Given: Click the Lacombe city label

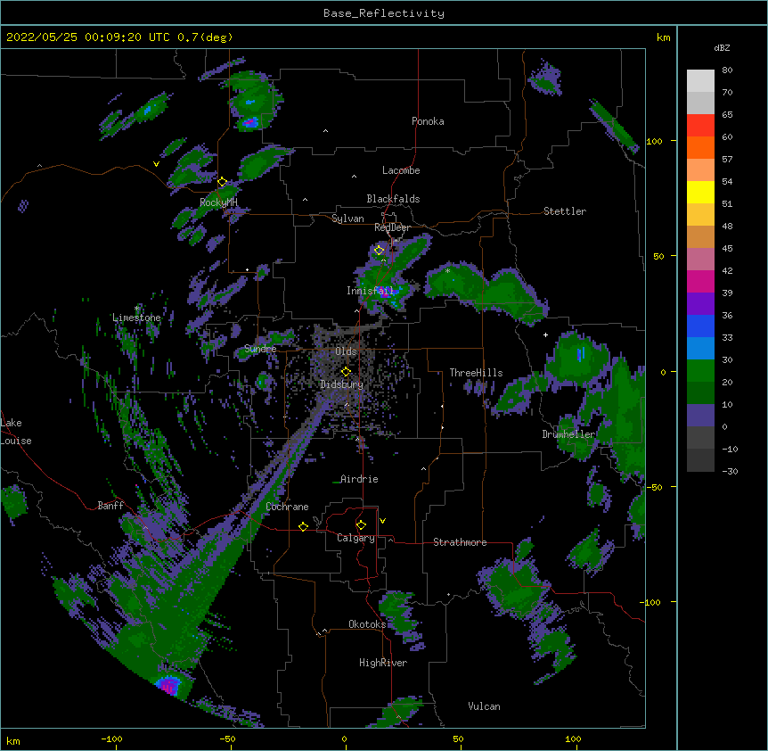Looking at the screenshot, I should (x=401, y=170).
